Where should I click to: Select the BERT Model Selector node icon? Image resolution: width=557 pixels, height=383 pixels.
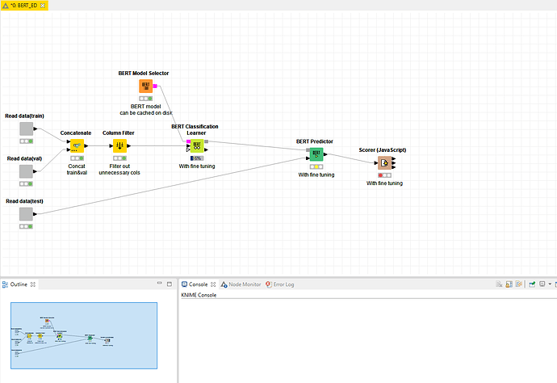pos(145,86)
